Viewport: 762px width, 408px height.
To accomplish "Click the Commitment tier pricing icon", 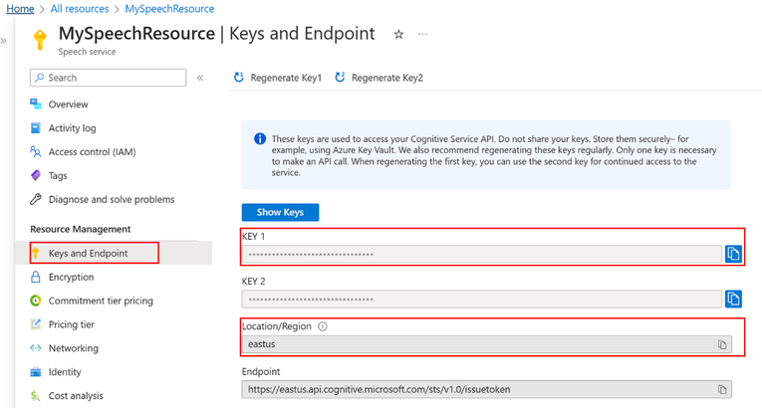I will [36, 301].
